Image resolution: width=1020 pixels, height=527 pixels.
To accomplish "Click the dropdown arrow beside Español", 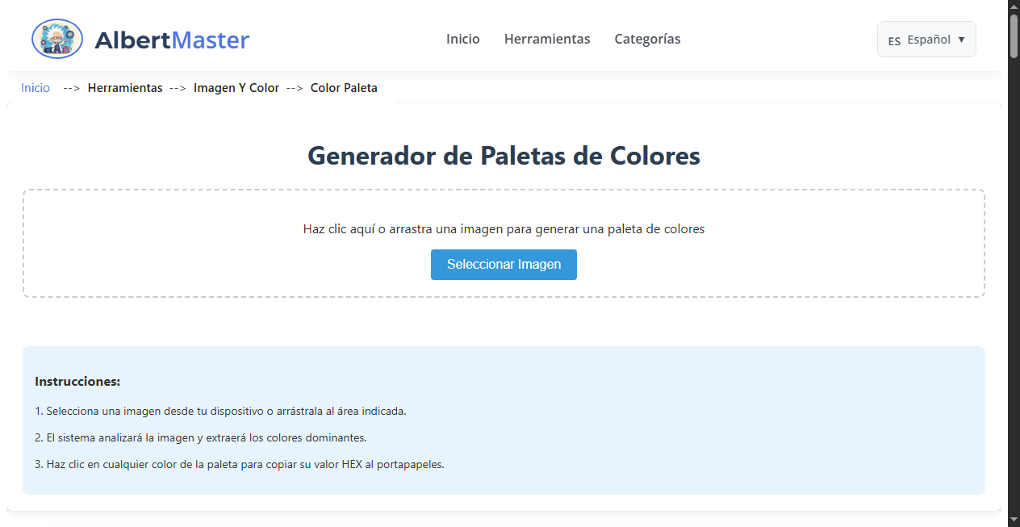I will (961, 39).
